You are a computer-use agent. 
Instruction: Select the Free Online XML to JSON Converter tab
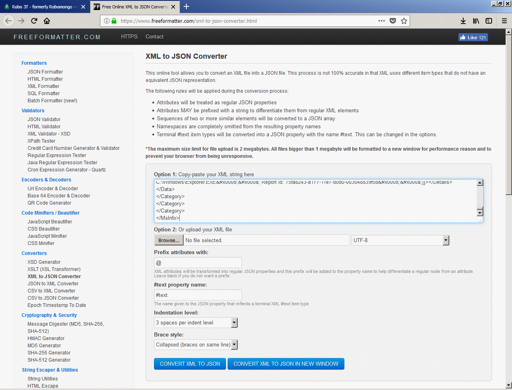[136, 7]
